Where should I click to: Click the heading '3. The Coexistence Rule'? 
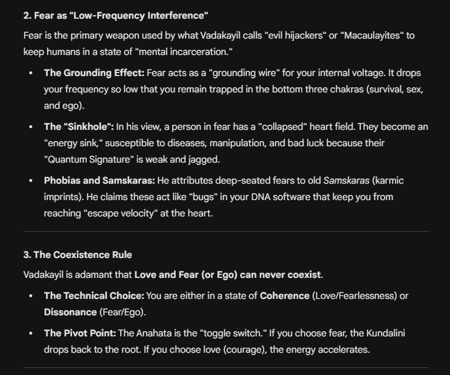coord(77,254)
